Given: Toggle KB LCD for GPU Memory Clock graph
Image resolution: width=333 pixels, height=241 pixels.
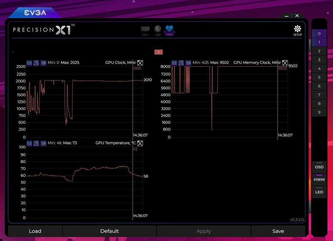Looking at the screenshot, I should 181,63.
